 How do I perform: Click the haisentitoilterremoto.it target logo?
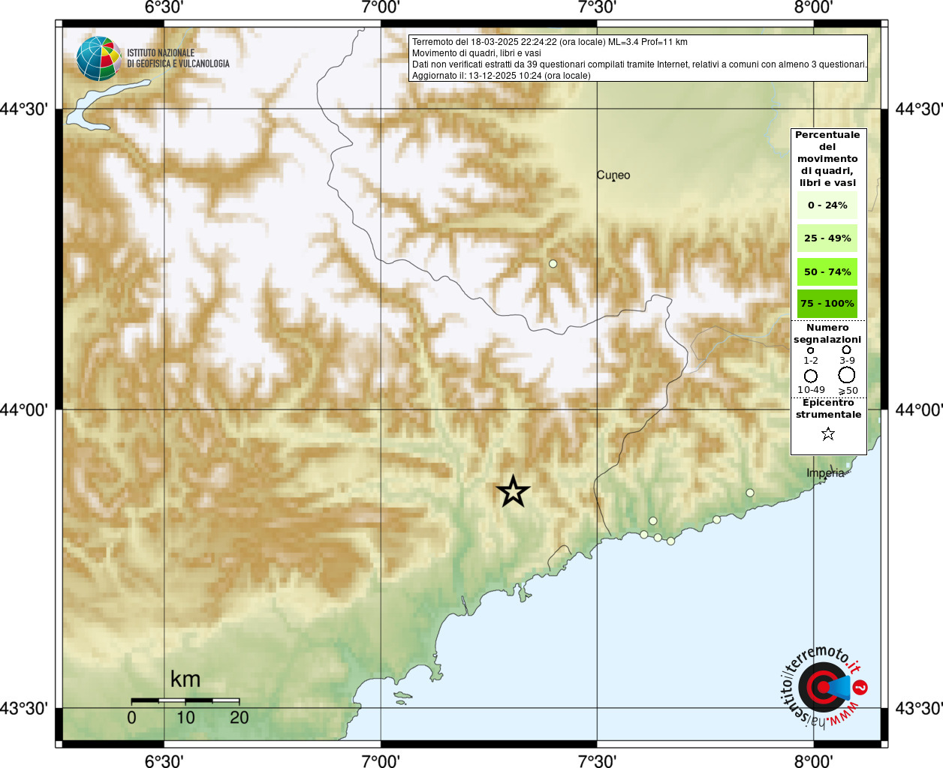tap(824, 687)
